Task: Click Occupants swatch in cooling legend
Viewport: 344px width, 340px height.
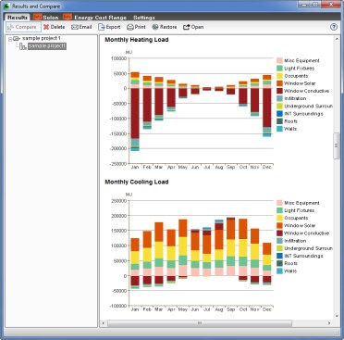Action: (x=279, y=218)
